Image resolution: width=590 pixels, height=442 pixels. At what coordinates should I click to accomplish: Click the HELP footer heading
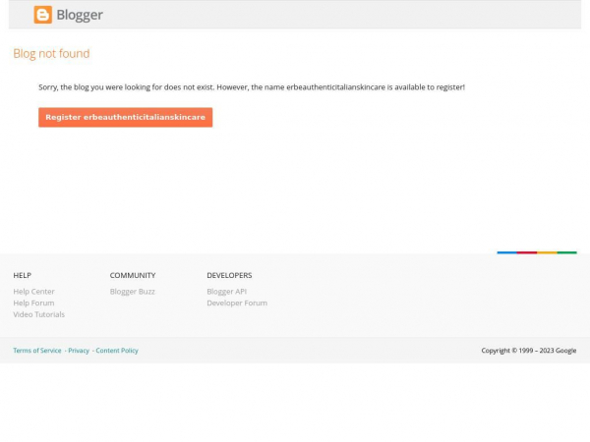(x=23, y=275)
